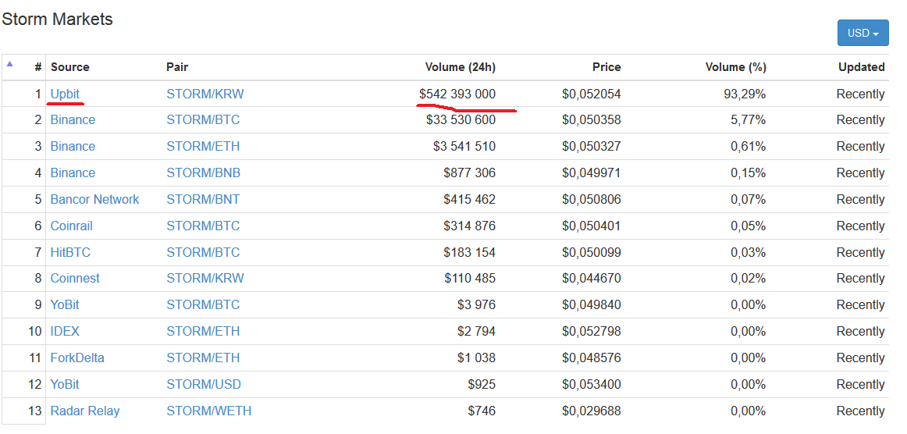The width and height of the screenshot is (907, 434).
Task: Open the Upbit exchange link
Action: click(65, 94)
